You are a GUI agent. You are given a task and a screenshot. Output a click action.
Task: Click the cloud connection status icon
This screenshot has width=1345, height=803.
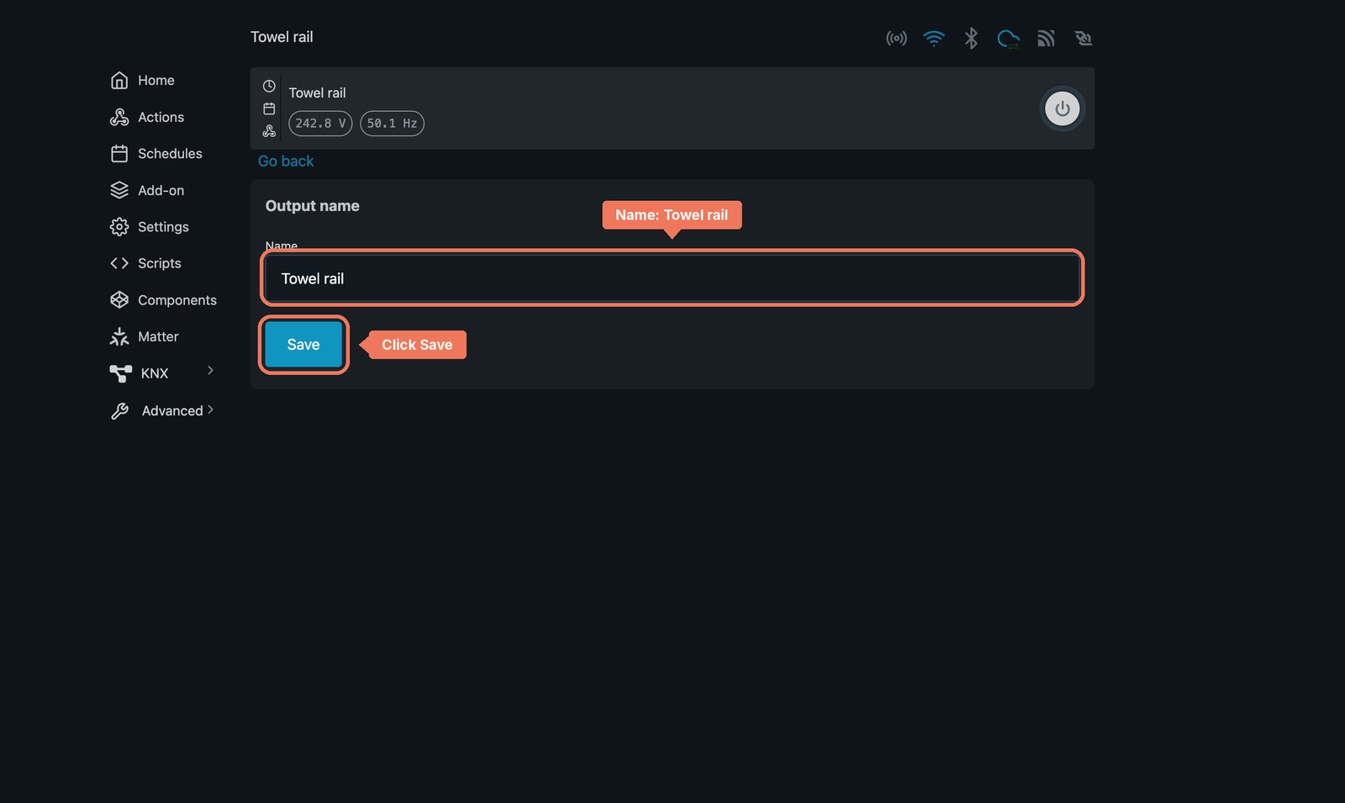pyautogui.click(x=1008, y=39)
